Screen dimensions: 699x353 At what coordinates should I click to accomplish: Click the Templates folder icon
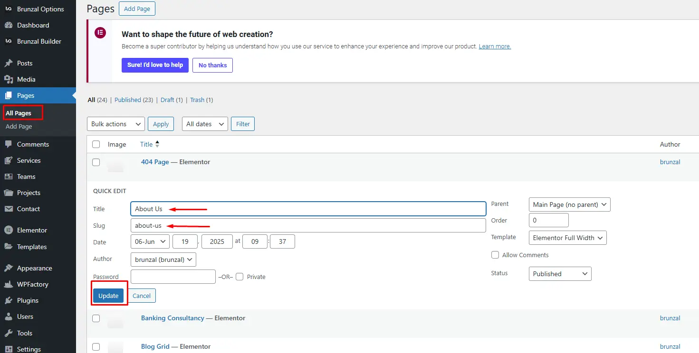point(8,247)
